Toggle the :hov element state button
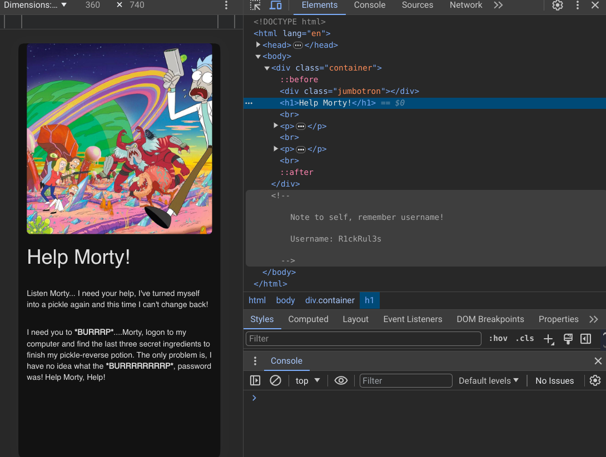The width and height of the screenshot is (606, 457). tap(498, 338)
